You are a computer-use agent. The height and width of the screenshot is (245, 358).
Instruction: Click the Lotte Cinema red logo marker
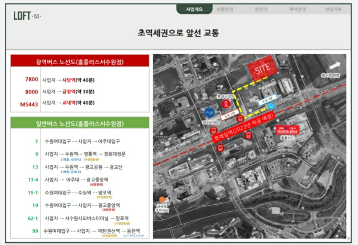pyautogui.click(x=226, y=103)
